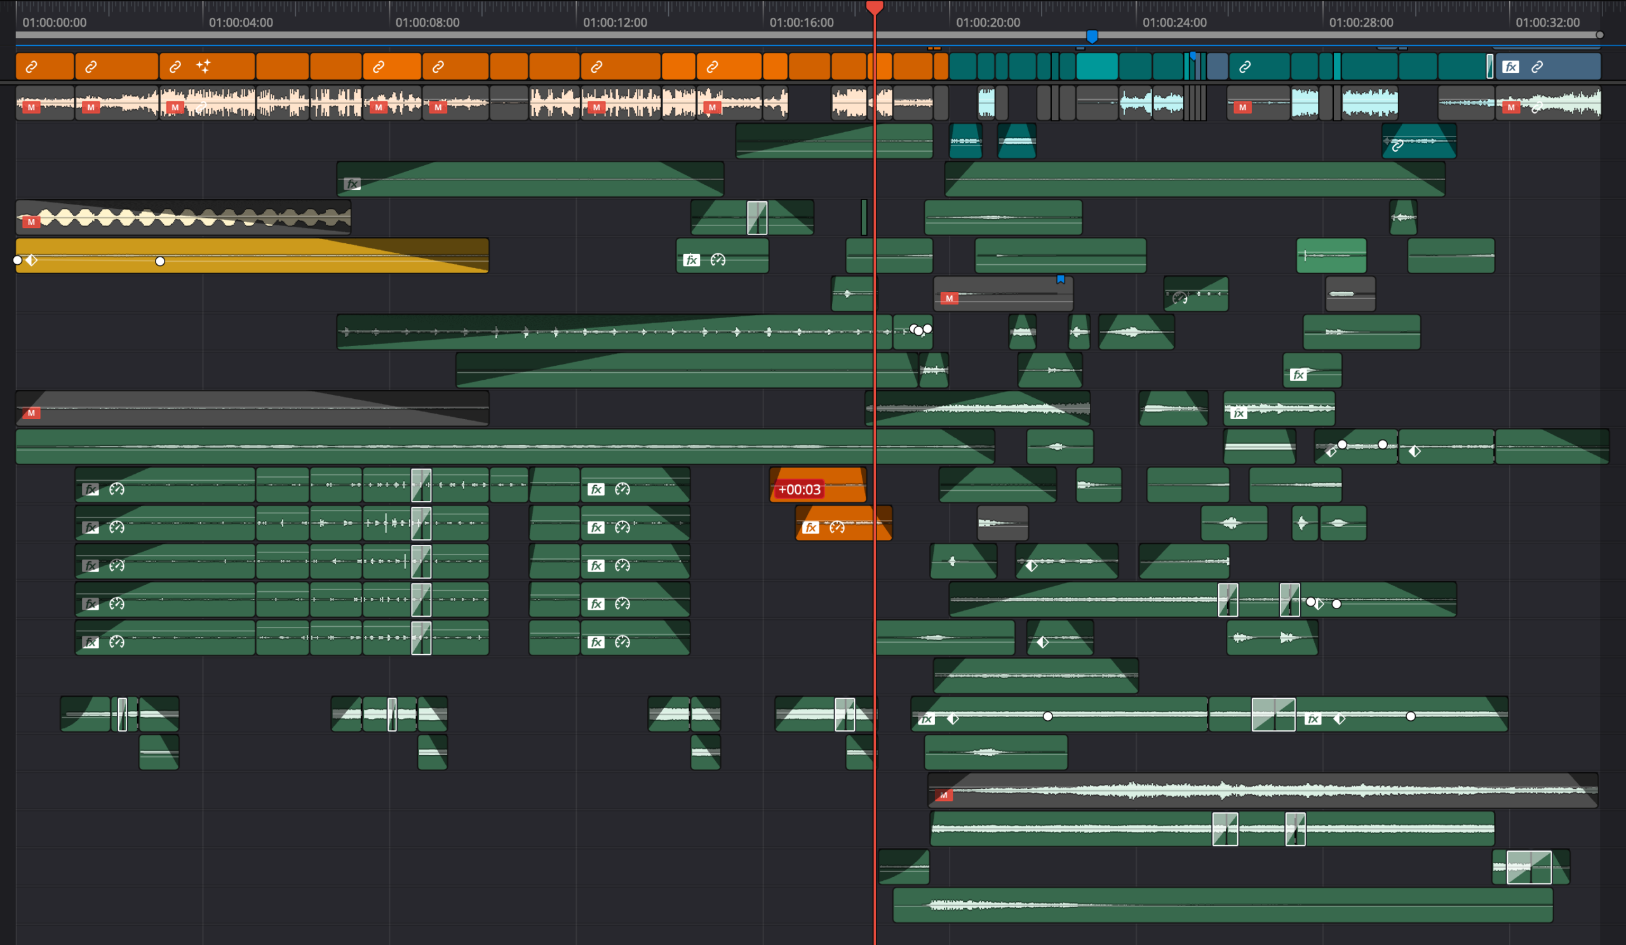Click the 01:00:20:00 timecode on the ruler
The height and width of the screenshot is (945, 1626).
[x=988, y=23]
